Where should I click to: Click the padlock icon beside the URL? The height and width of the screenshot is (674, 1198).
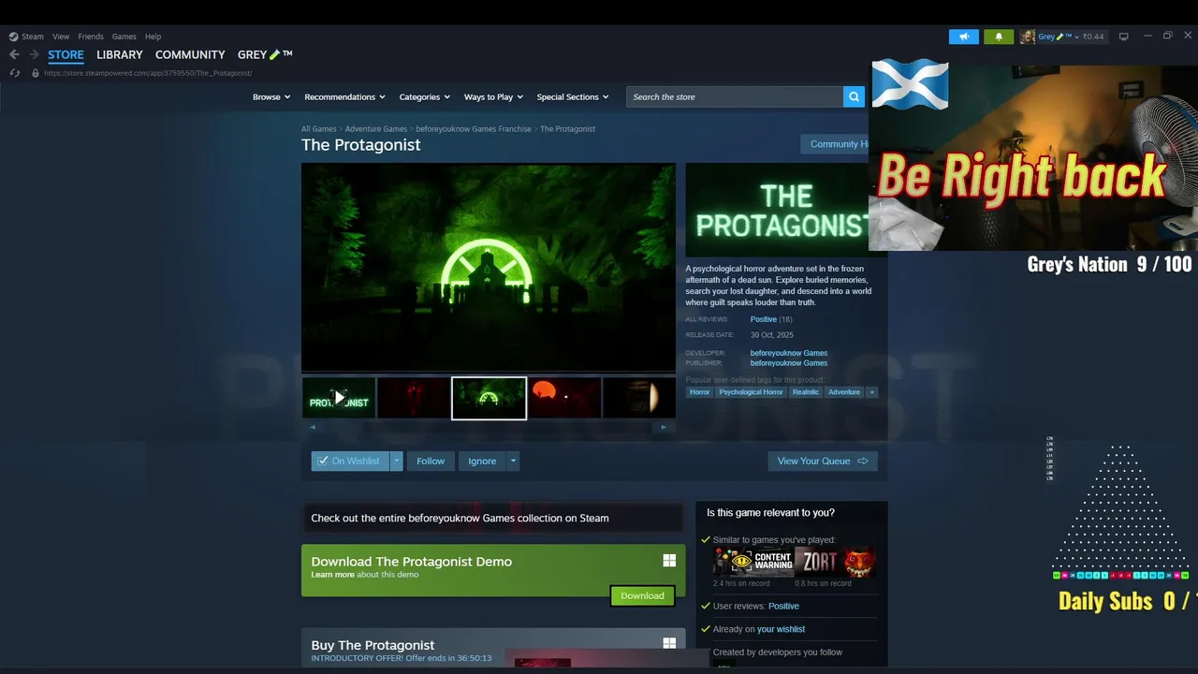(x=36, y=73)
